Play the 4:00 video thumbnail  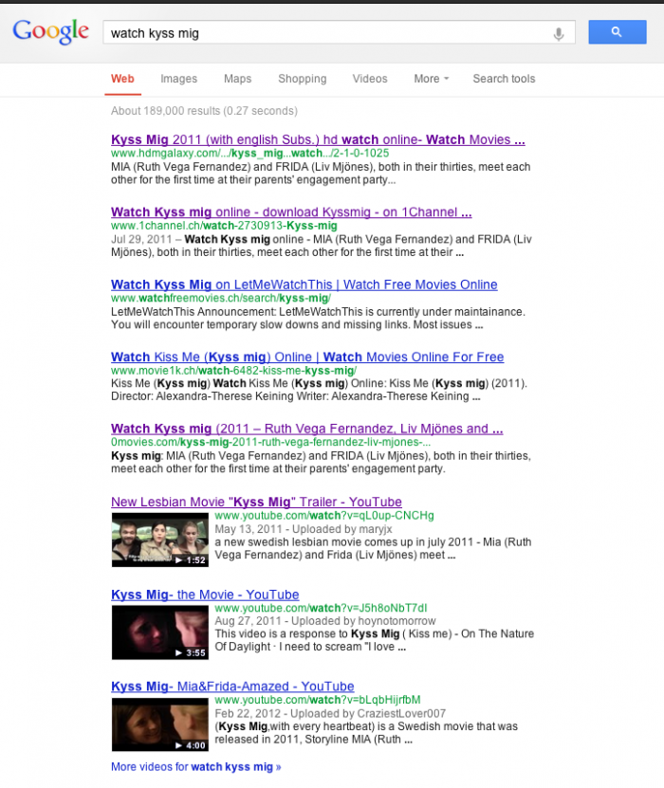coord(160,724)
